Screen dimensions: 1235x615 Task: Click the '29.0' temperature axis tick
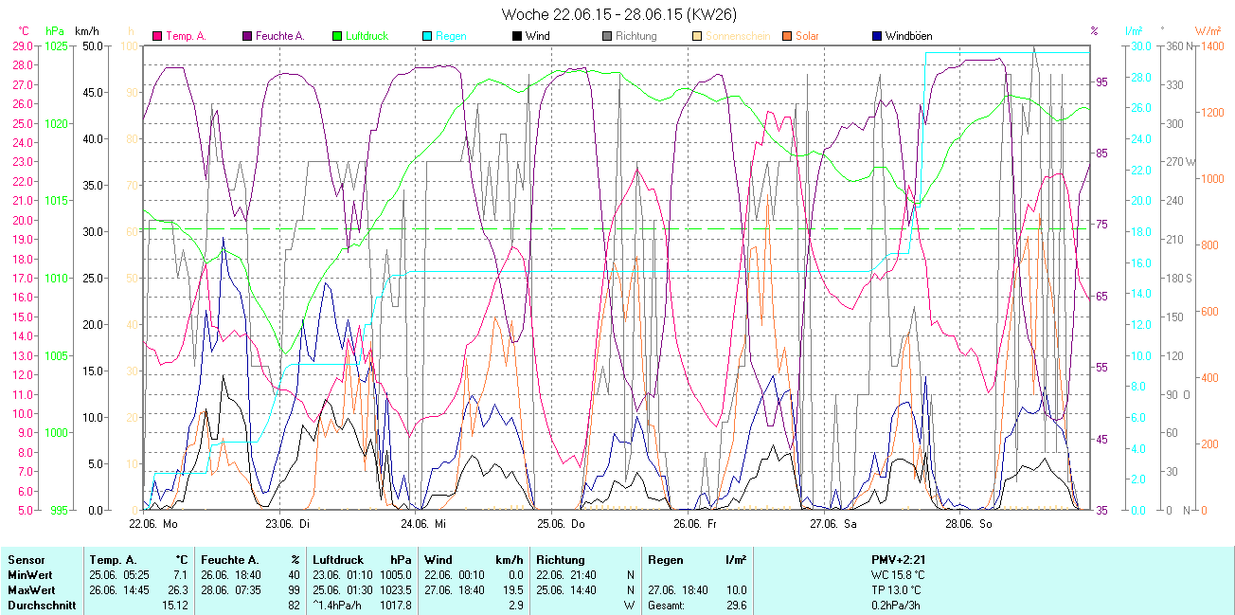tap(22, 45)
